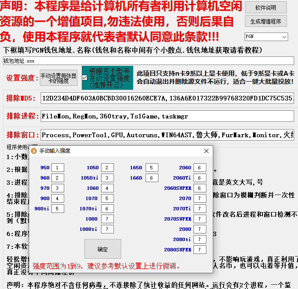Toggle the 根据显卡型号自动设置强度 checkbox
The width and height of the screenshot is (298, 289).
[85, 78]
